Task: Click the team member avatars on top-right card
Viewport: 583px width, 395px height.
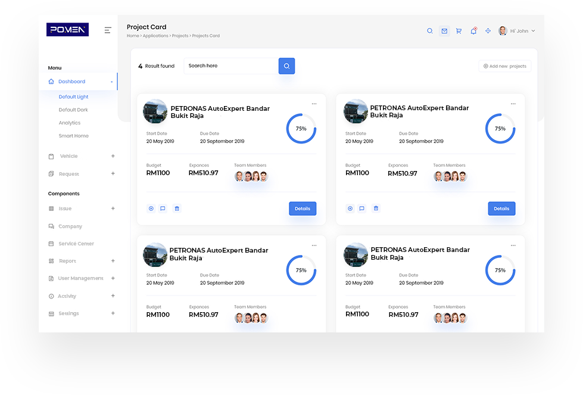Action: pos(450,176)
